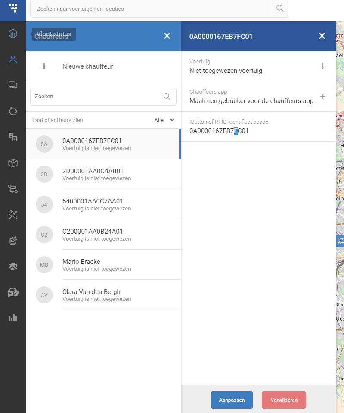Click the Laat chauffeurs zien label
Image resolution: width=344 pixels, height=413 pixels.
point(58,120)
